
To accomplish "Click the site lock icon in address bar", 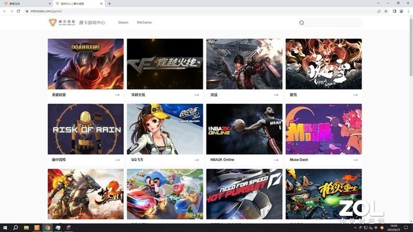I will 27,11.
